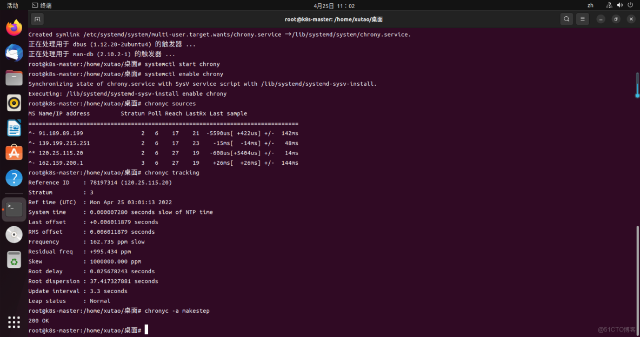Viewport: 640px width, 337px height.
Task: Open a new terminal window via header icon
Action: 37,18
